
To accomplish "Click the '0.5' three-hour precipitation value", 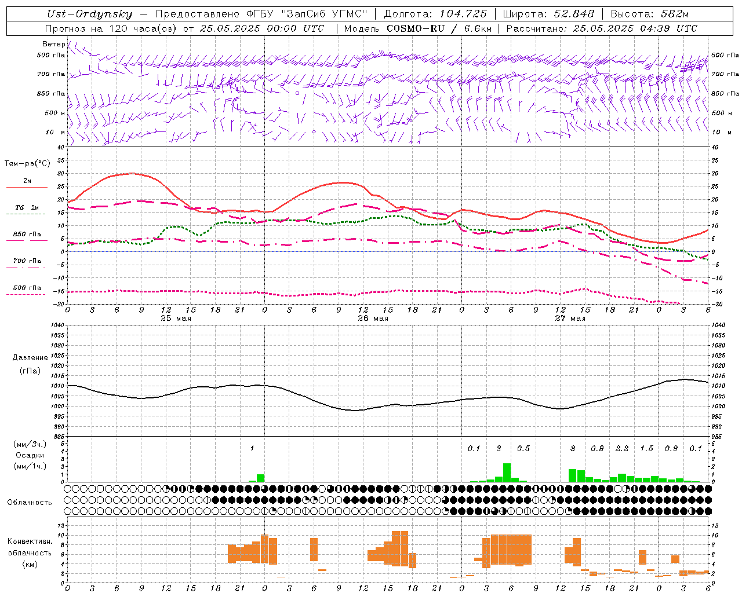I will click(x=523, y=448).
